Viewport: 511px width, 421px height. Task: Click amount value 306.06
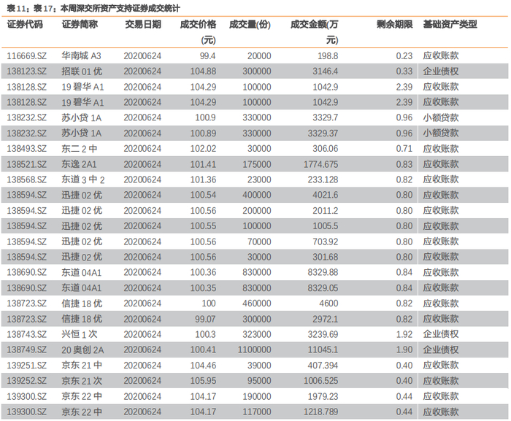click(x=326, y=149)
